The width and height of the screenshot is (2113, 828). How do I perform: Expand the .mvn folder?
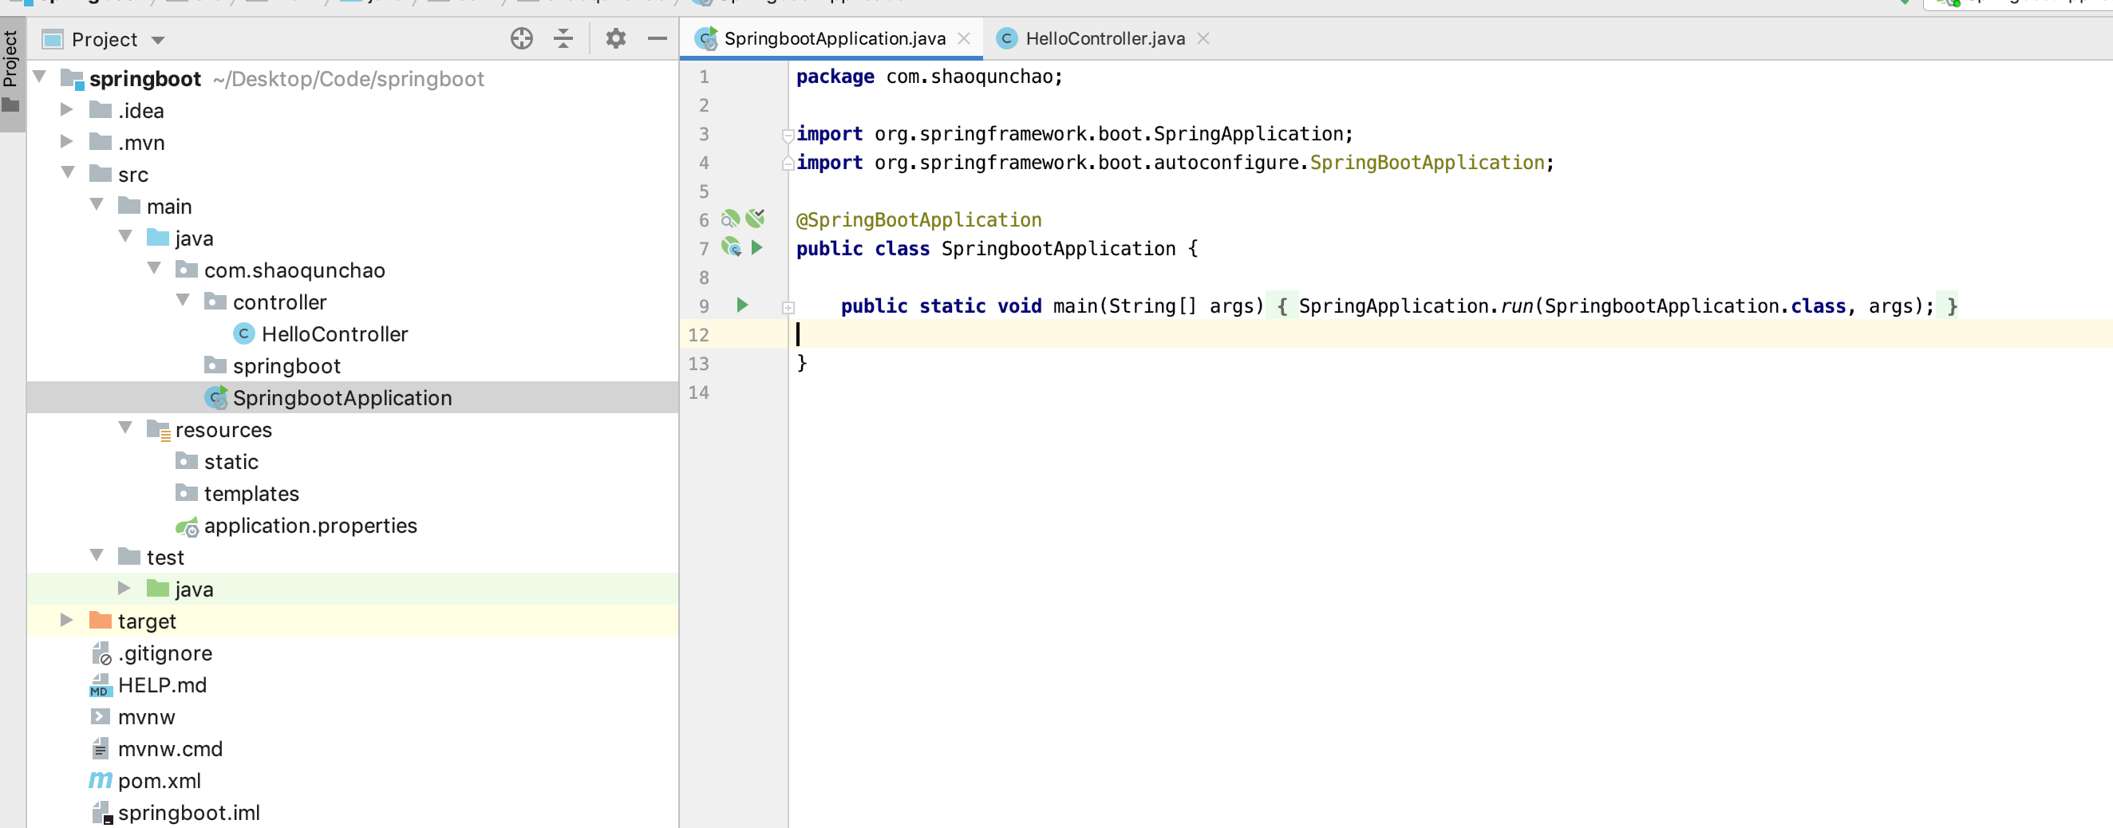67,141
